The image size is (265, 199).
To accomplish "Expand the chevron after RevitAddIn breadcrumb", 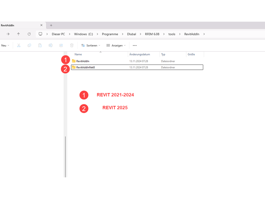I will [x=204, y=34].
